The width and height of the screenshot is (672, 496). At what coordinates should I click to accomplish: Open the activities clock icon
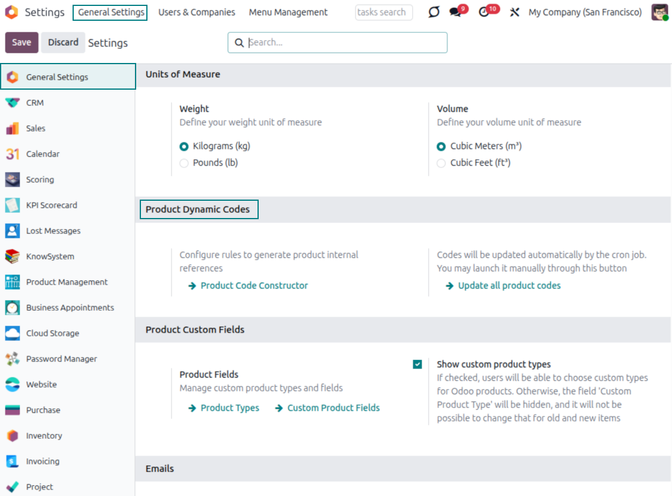[x=485, y=12]
